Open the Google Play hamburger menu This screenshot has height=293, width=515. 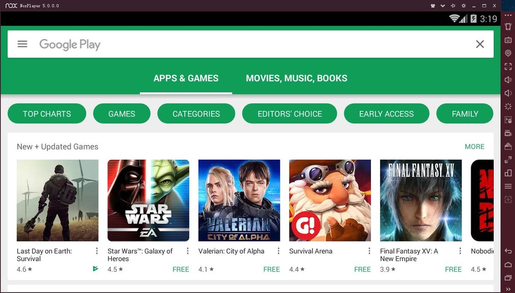tap(22, 44)
